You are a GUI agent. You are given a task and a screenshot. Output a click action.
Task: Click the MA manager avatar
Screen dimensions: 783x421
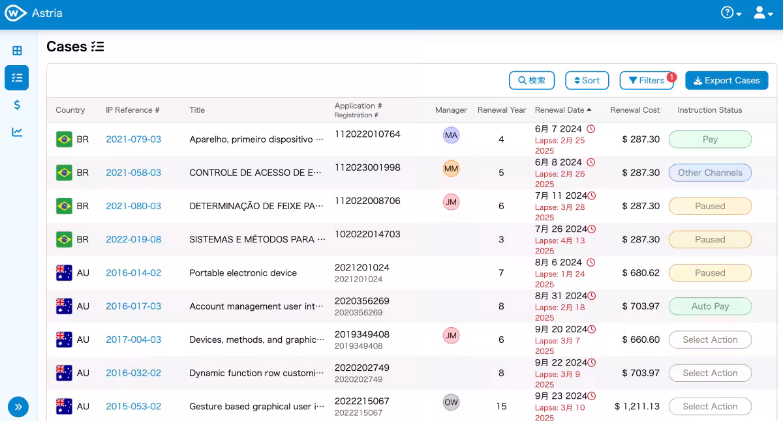pyautogui.click(x=451, y=136)
